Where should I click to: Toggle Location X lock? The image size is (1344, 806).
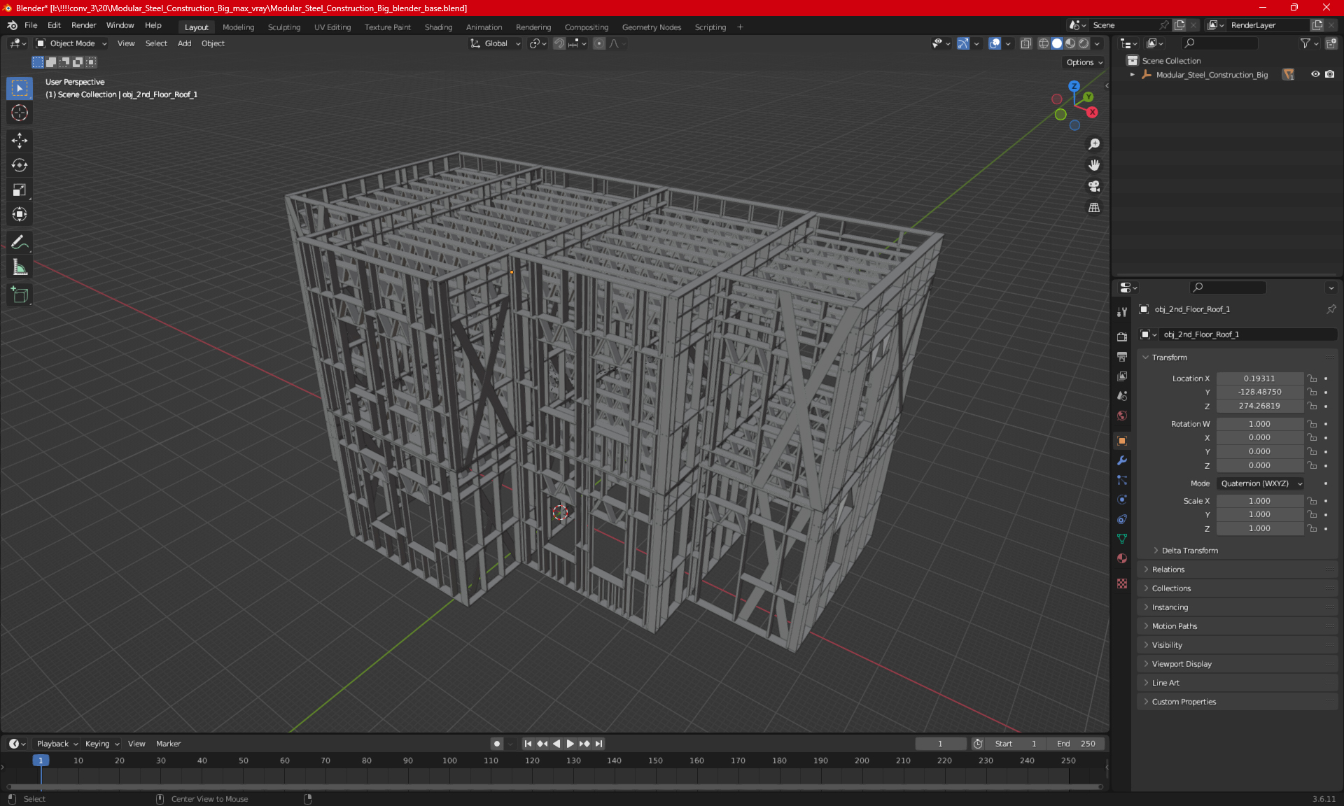[1312, 379]
